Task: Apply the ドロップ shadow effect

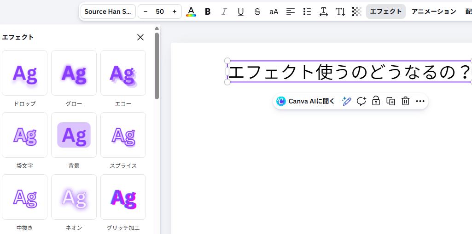Action: [25, 73]
